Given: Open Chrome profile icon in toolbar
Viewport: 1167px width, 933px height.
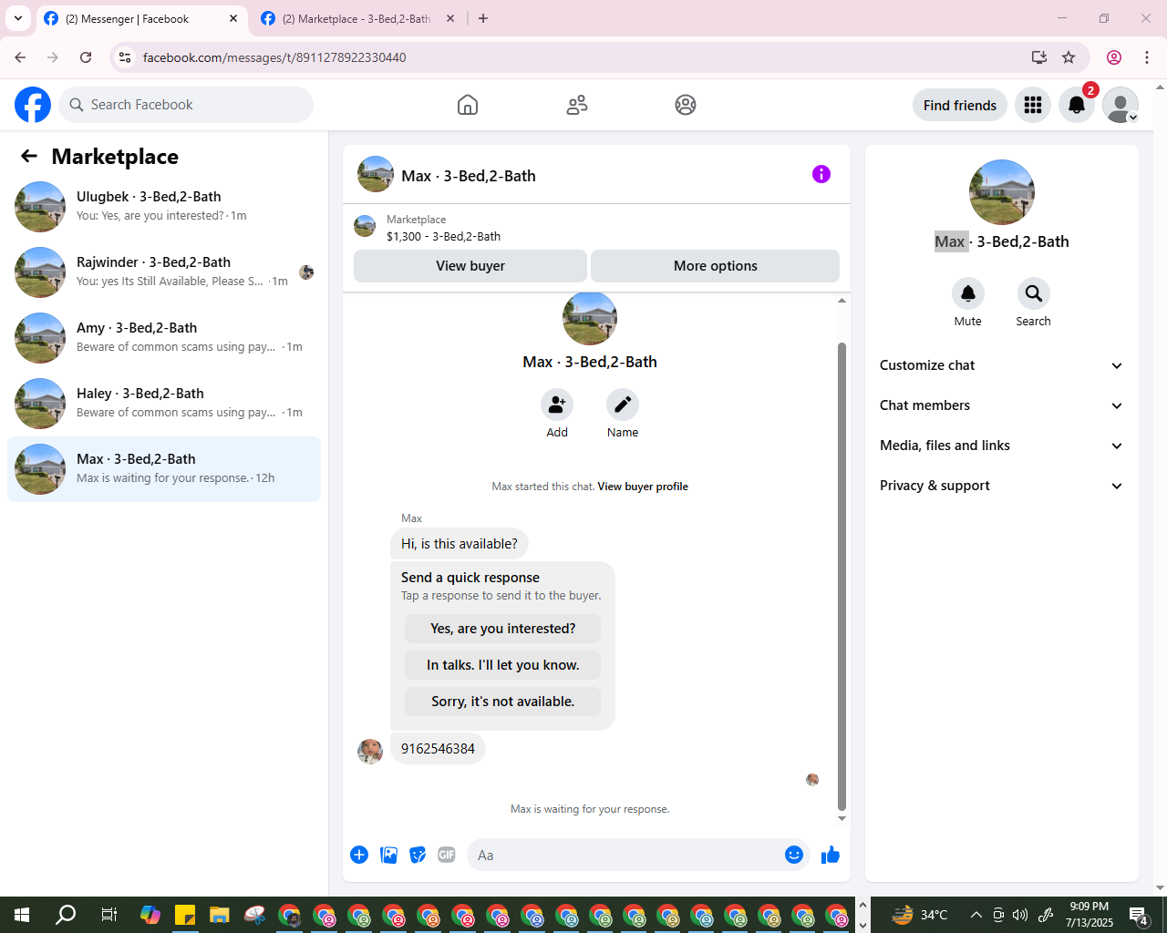Looking at the screenshot, I should point(1114,57).
